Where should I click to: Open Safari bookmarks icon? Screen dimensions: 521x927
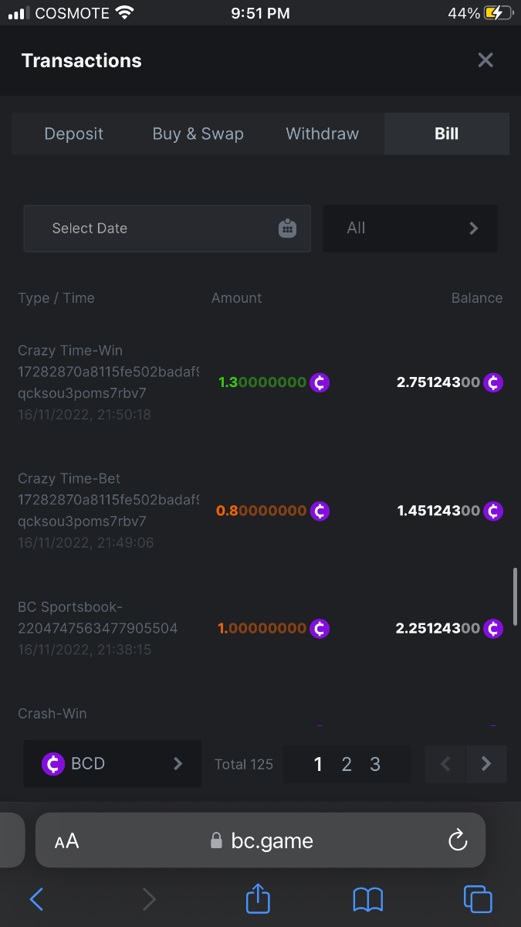tap(368, 899)
